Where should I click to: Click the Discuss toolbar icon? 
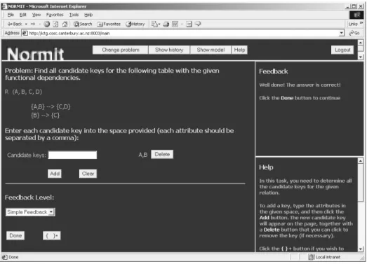click(189, 24)
